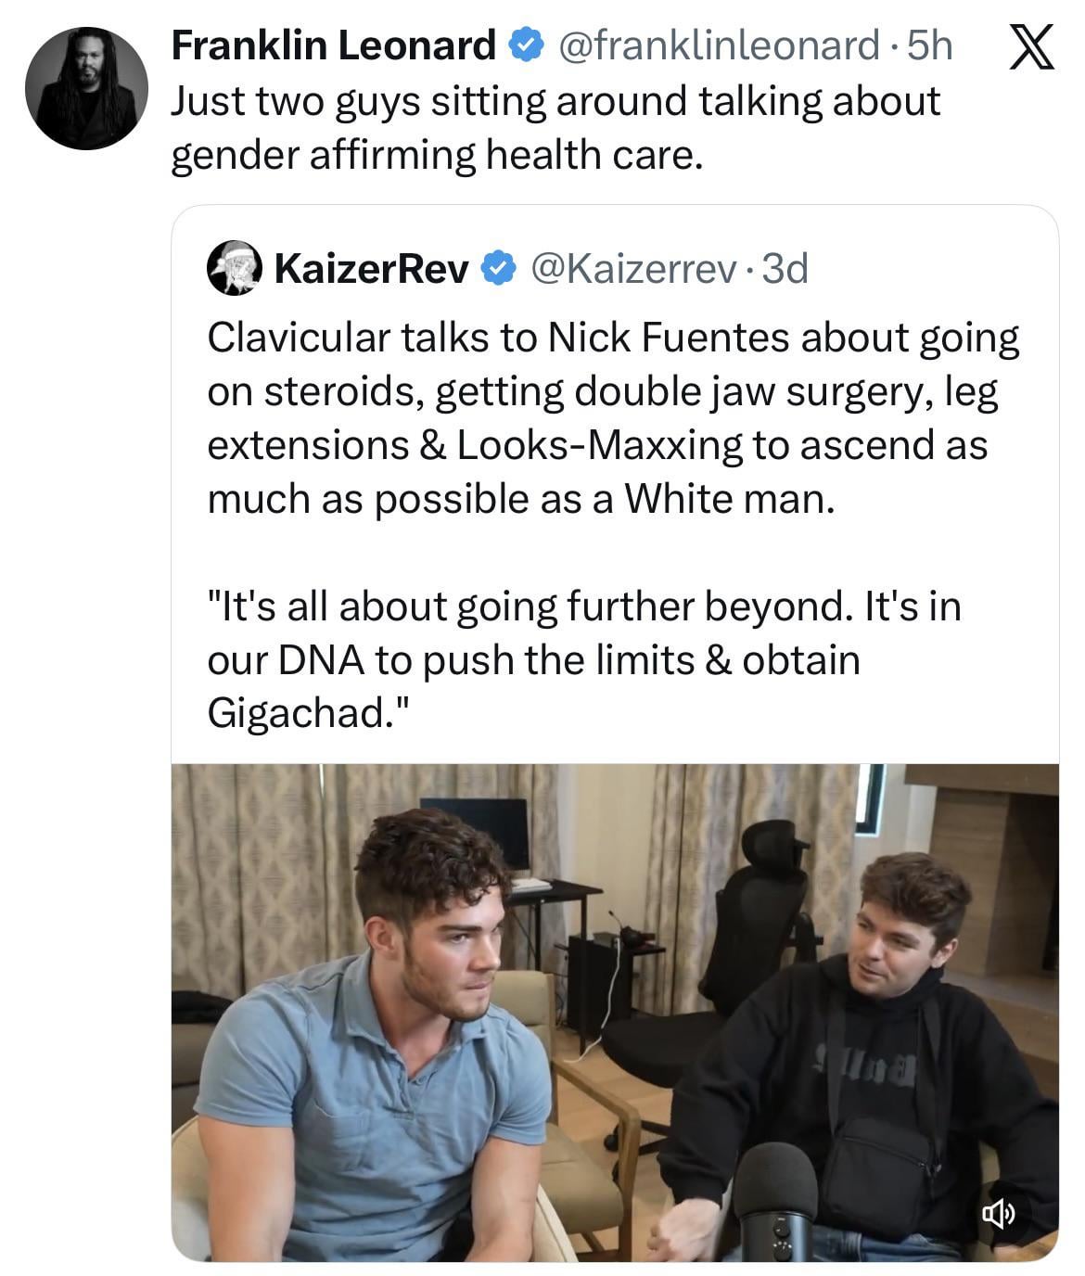The width and height of the screenshot is (1085, 1276).
Task: Click Franklin Leonard's blue verified badge
Action: point(526,45)
